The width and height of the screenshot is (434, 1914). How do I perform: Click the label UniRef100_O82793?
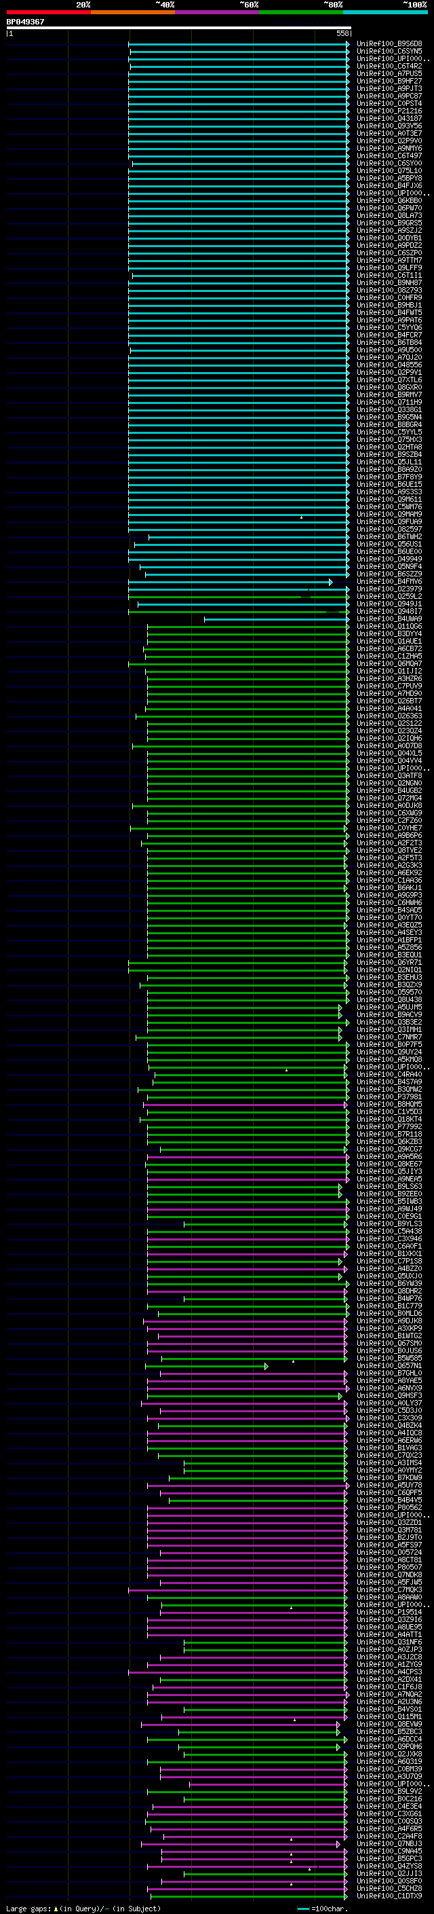389,291
